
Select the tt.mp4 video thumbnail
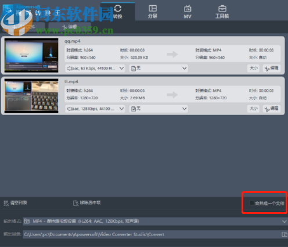(x=31, y=96)
